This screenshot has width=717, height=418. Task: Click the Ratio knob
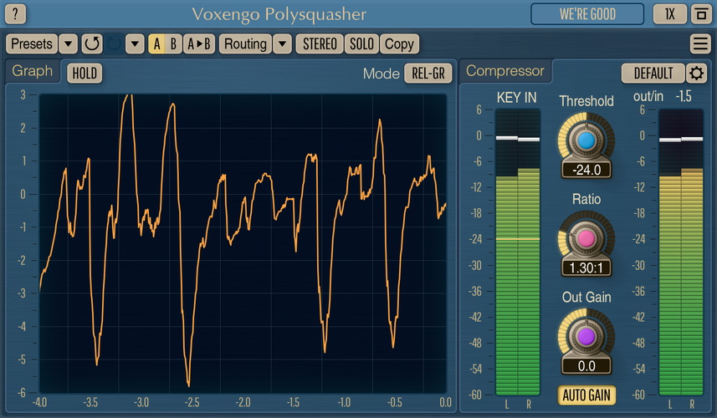[x=586, y=238]
